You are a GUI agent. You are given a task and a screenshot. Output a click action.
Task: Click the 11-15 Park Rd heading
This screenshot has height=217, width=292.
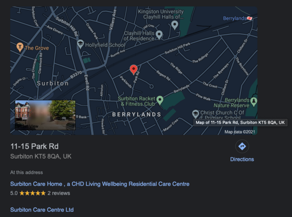click(35, 146)
